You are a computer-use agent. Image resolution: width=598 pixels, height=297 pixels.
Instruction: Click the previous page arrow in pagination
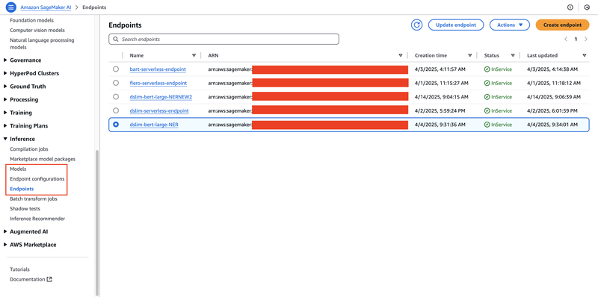click(x=566, y=39)
